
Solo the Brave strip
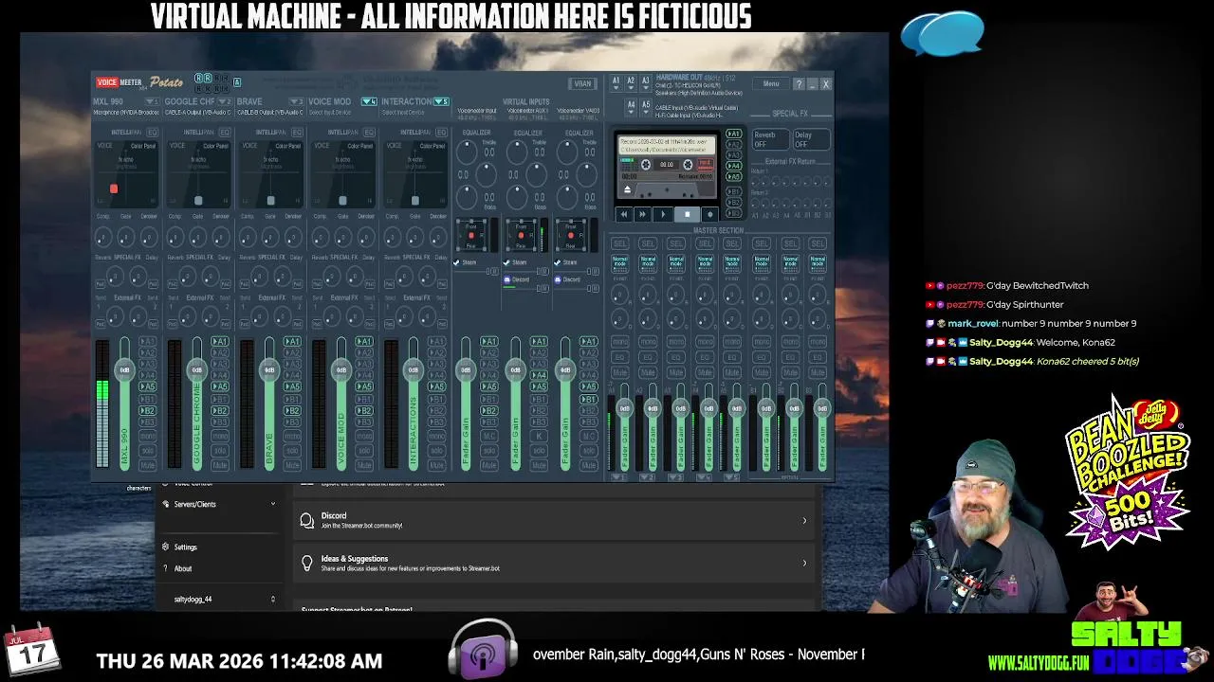(x=291, y=450)
